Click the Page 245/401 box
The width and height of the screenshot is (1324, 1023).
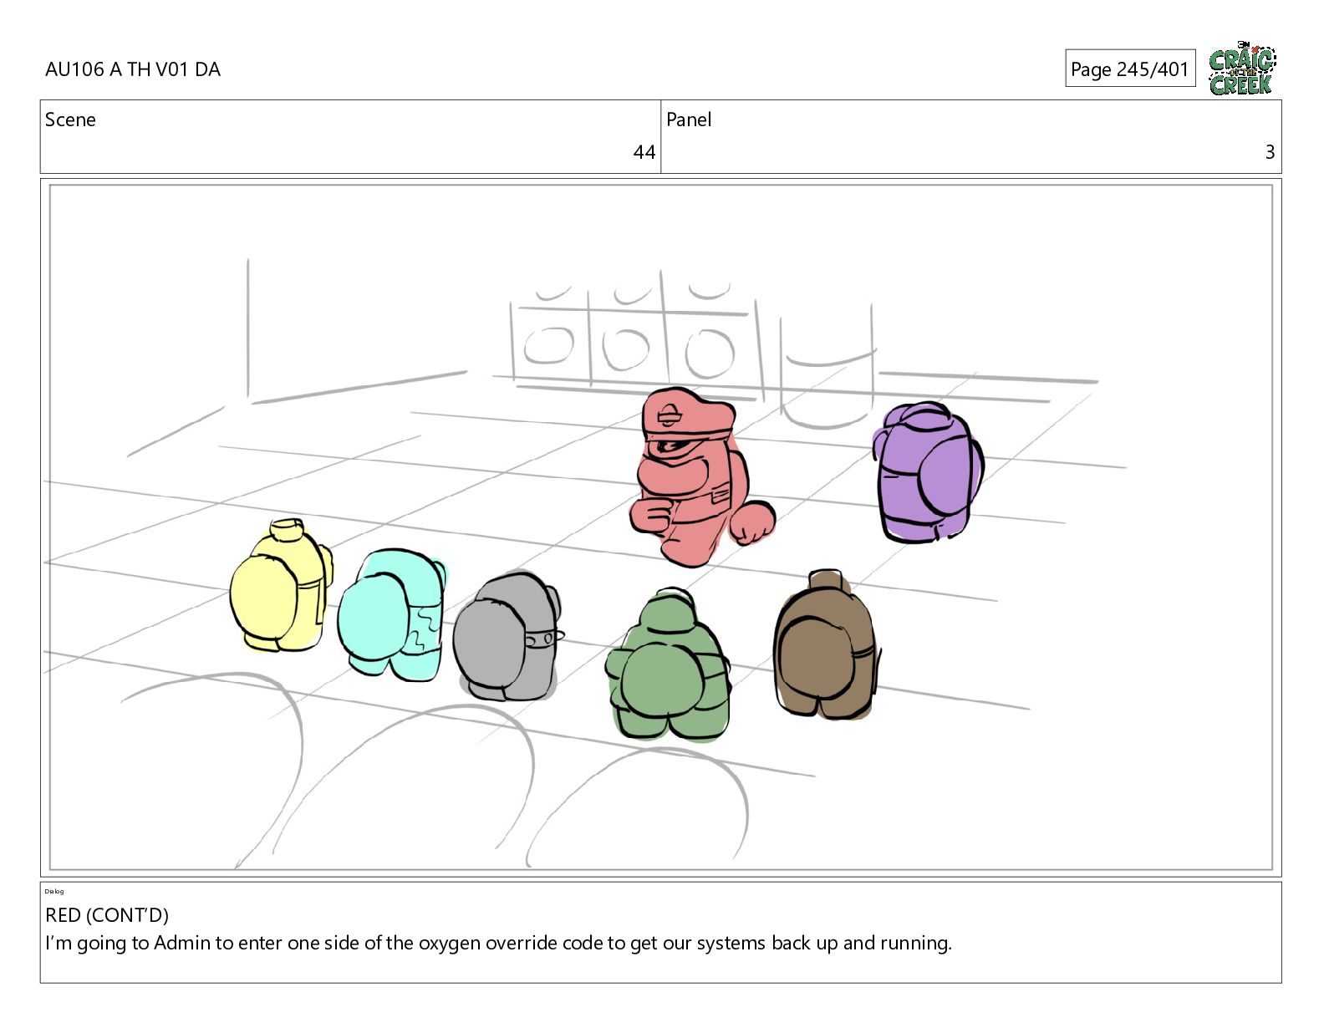[x=1130, y=69]
